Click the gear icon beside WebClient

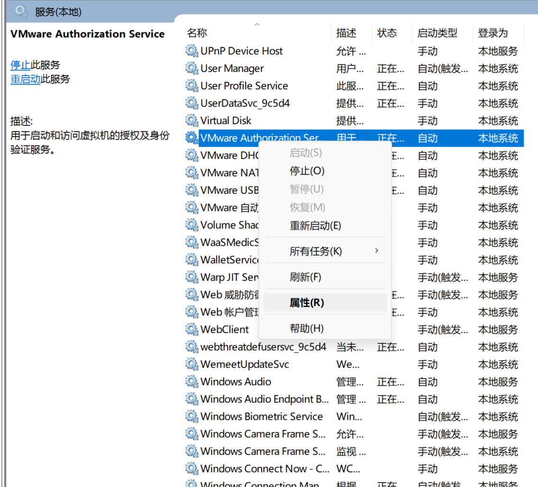192,329
